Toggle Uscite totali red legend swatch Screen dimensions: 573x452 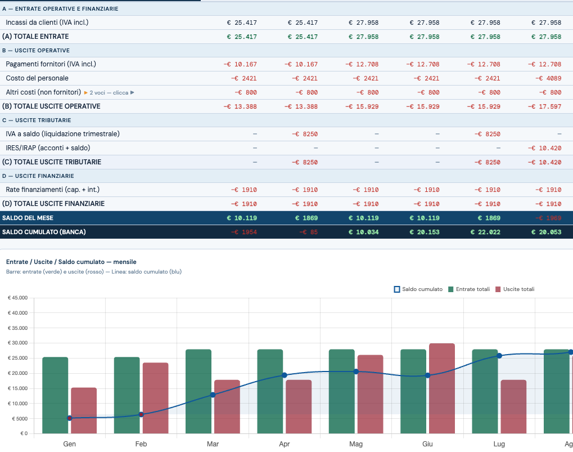(498, 289)
